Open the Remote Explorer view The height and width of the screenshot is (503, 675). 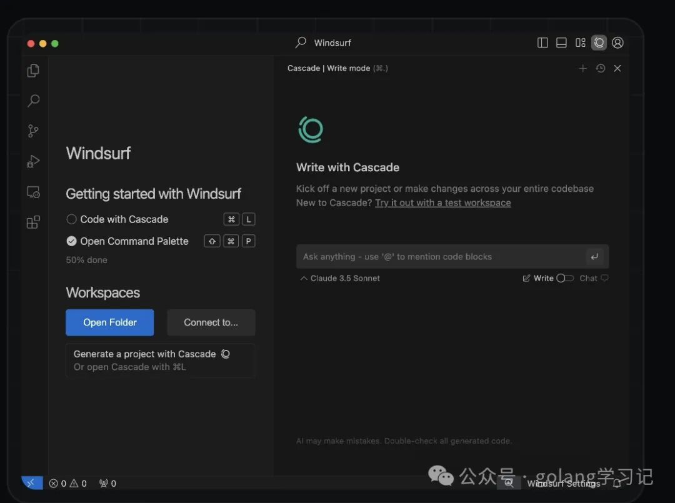click(33, 192)
